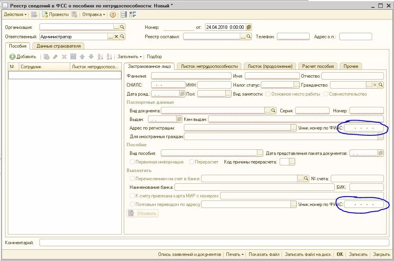Click Опись заявлений и документов button

[x=189, y=254]
